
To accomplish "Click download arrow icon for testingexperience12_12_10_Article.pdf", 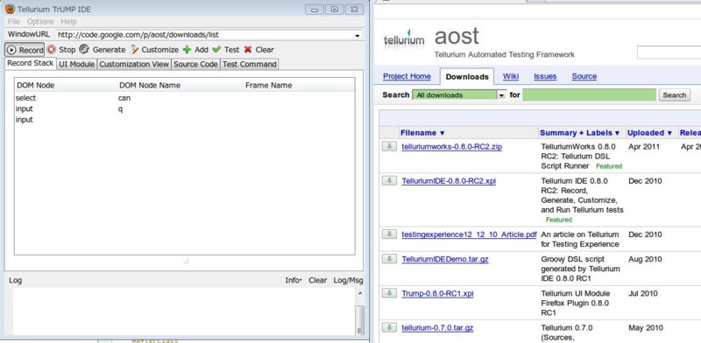I will (389, 234).
